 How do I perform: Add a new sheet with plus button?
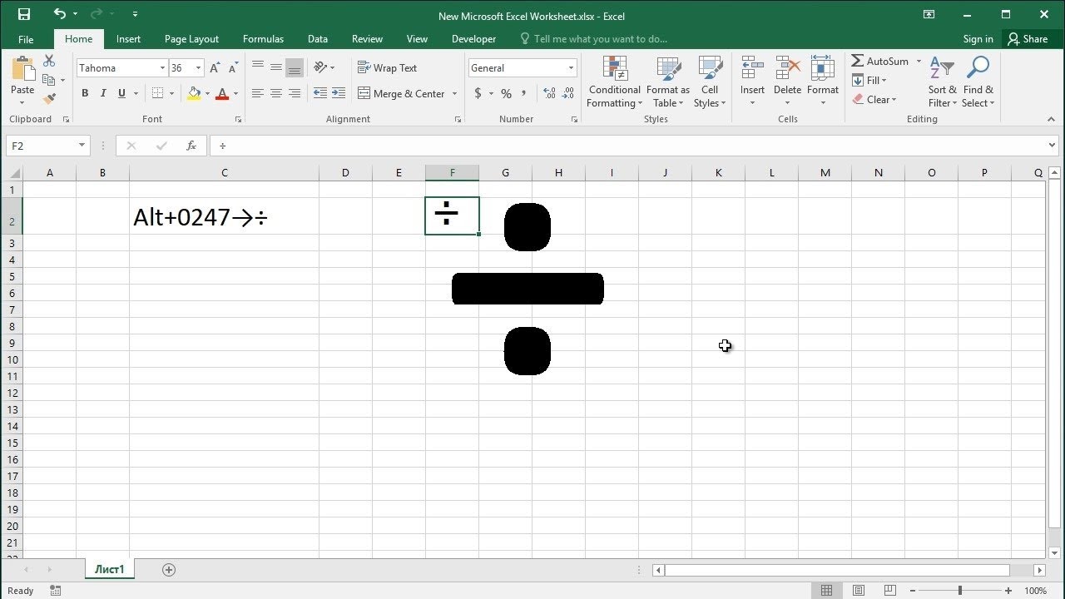169,570
